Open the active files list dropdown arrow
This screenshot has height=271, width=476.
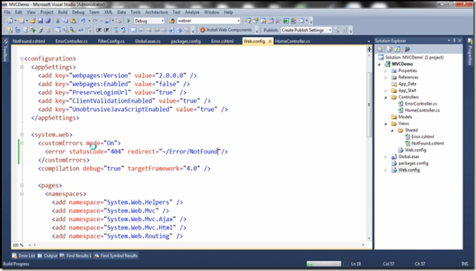(368, 41)
